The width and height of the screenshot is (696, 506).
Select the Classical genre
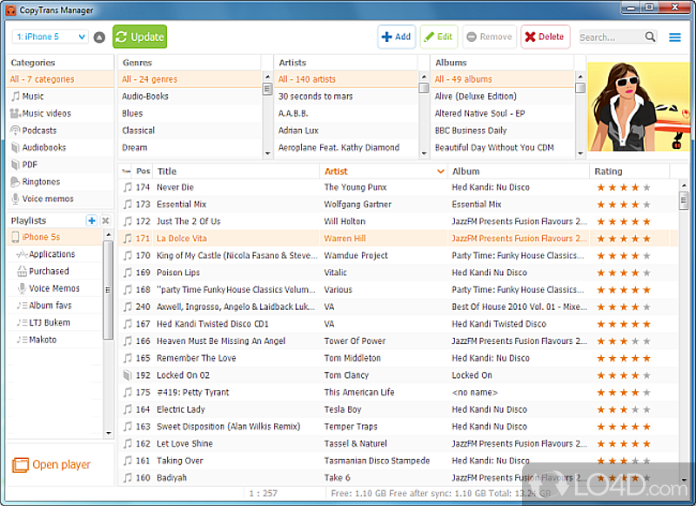[x=190, y=131]
